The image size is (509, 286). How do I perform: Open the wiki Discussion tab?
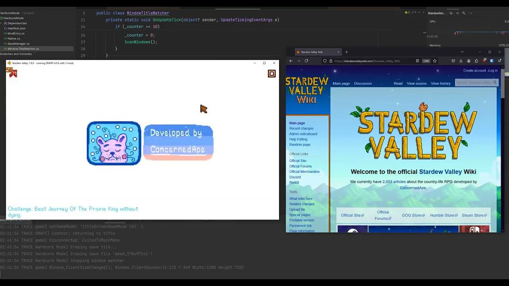(363, 83)
